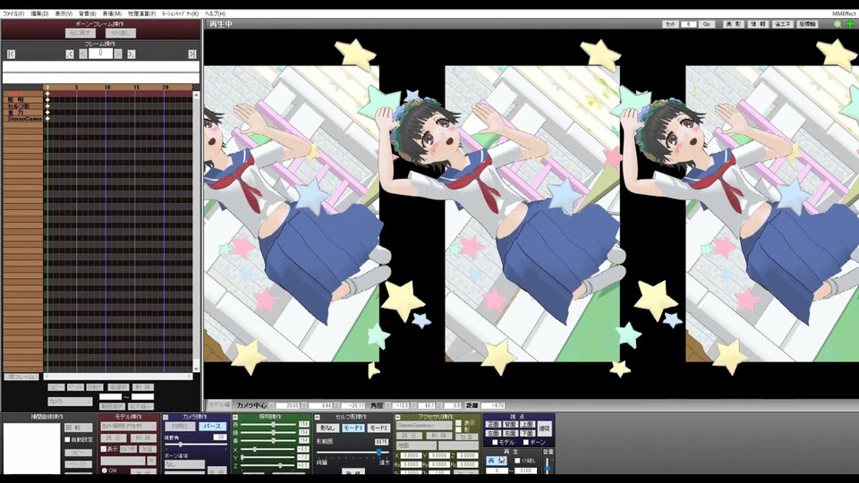Step forward one frame arrow
This screenshot has height=483, width=859.
pyautogui.click(x=118, y=55)
